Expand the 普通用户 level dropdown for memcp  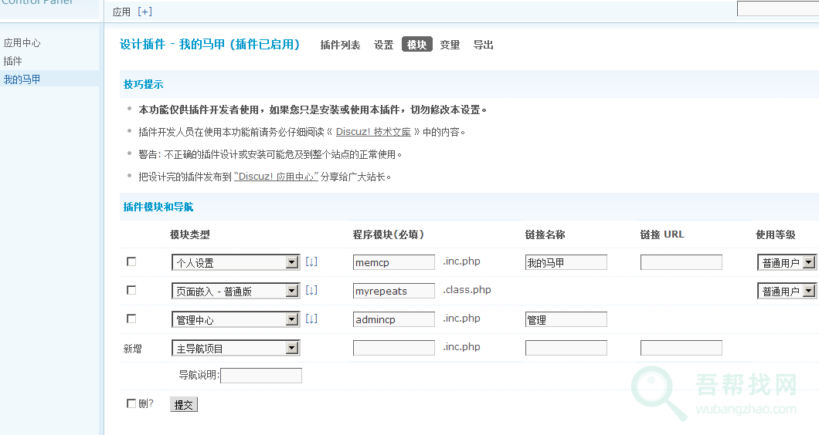pos(787,263)
